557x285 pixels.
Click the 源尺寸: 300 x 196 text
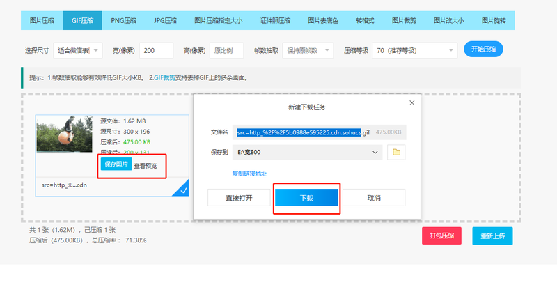(125, 132)
